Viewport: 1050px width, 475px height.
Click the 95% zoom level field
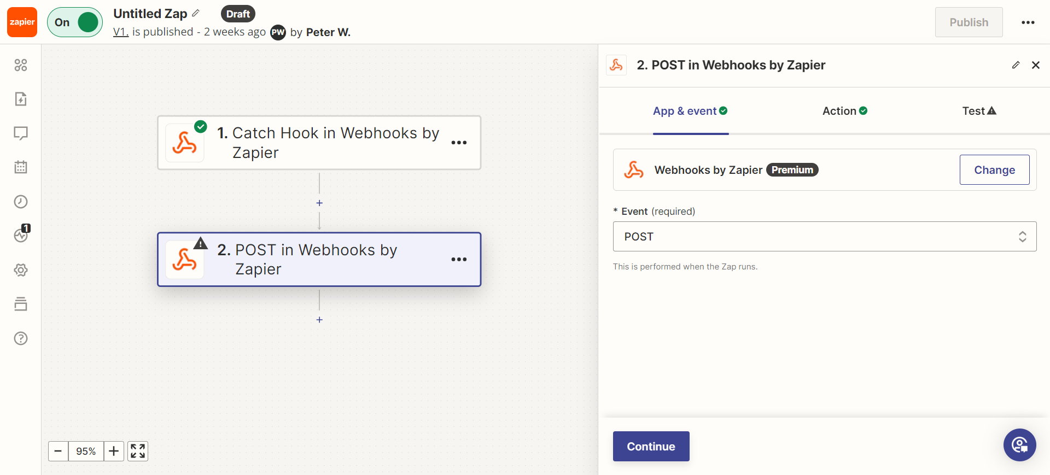[86, 451]
